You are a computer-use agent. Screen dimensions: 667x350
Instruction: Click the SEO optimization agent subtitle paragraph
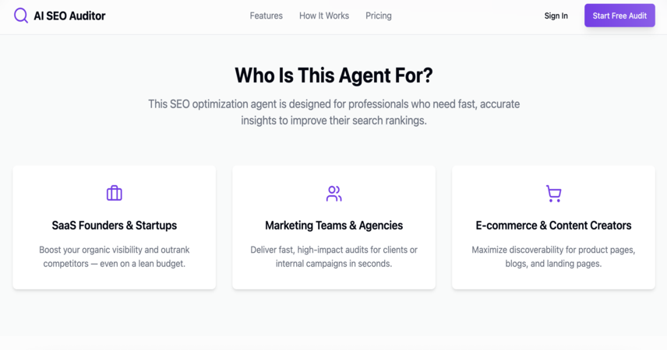coord(334,112)
